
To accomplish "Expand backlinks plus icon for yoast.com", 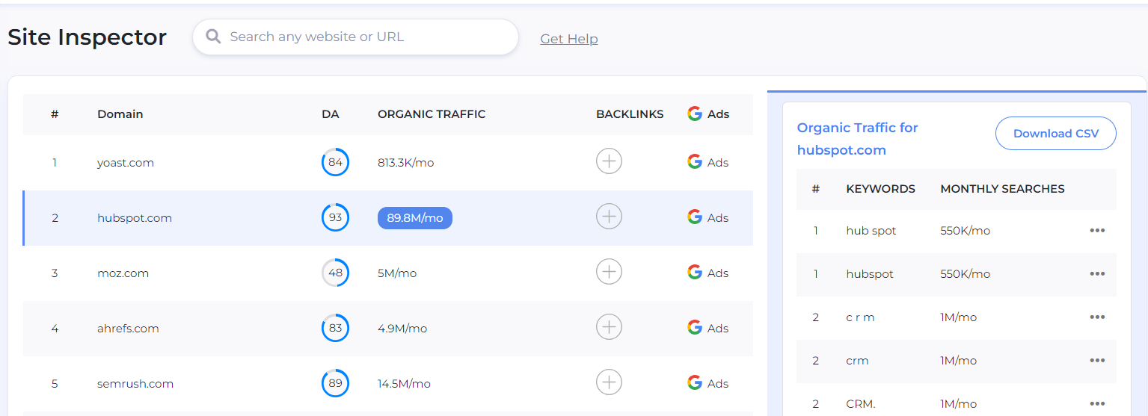I will 609,161.
